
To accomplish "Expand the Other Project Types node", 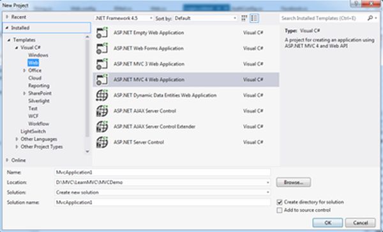I will [x=17, y=147].
